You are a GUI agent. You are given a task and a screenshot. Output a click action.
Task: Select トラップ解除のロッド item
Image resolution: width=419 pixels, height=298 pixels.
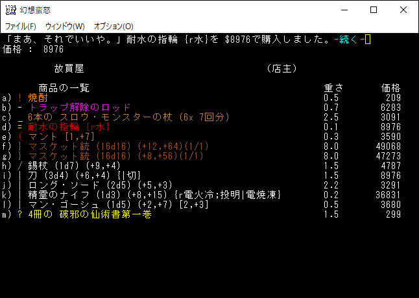click(x=79, y=107)
